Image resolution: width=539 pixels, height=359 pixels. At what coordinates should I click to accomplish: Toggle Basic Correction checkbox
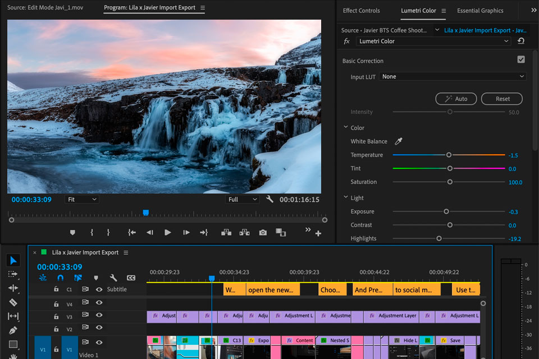521,59
